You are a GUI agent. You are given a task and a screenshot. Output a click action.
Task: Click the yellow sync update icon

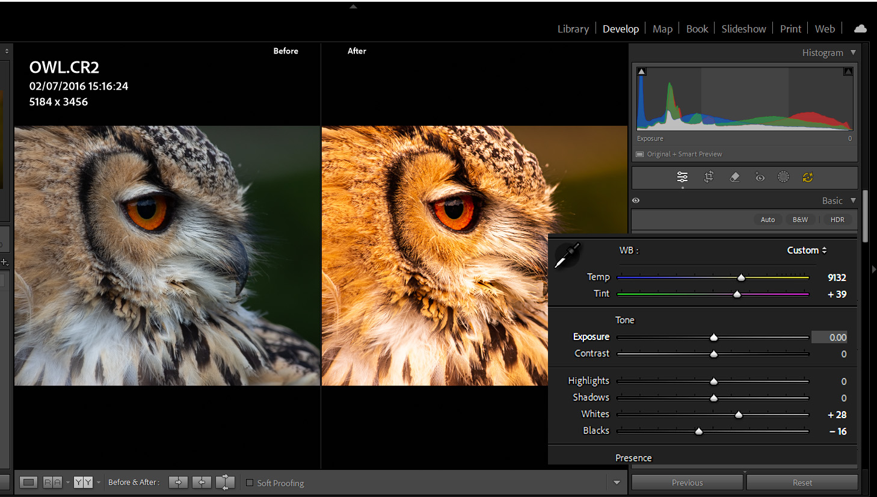click(808, 177)
